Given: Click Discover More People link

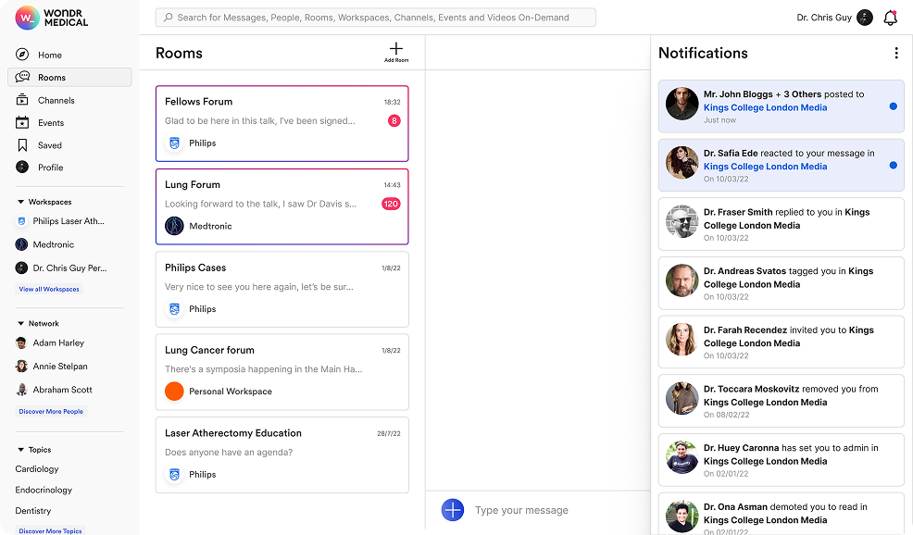Looking at the screenshot, I should pos(51,411).
